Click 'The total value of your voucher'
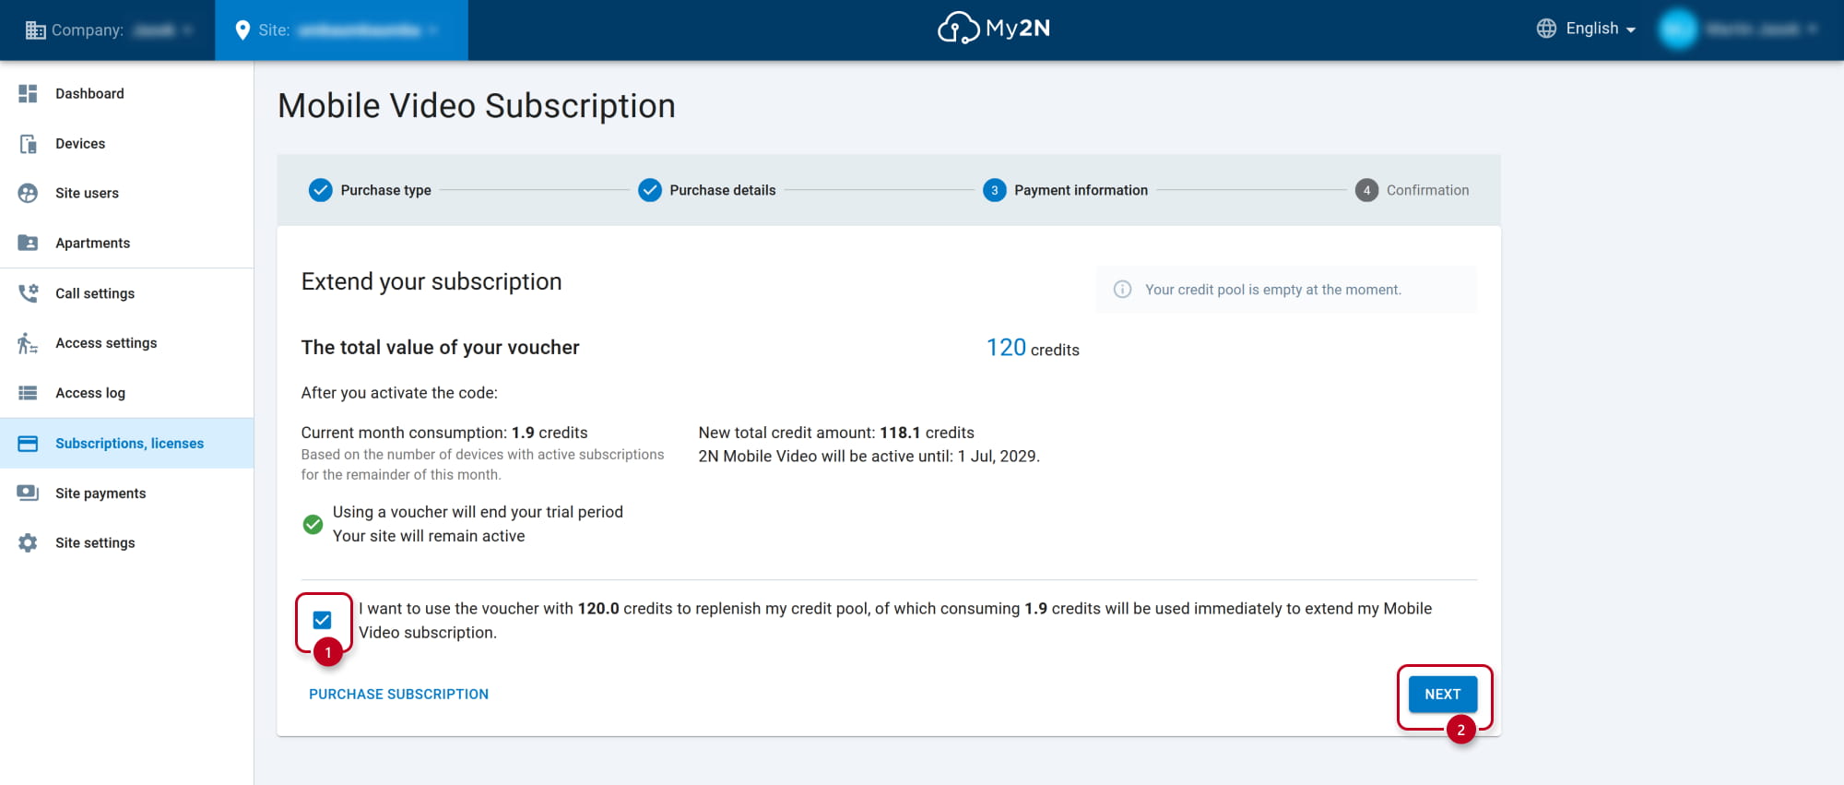This screenshot has width=1844, height=785. (440, 348)
